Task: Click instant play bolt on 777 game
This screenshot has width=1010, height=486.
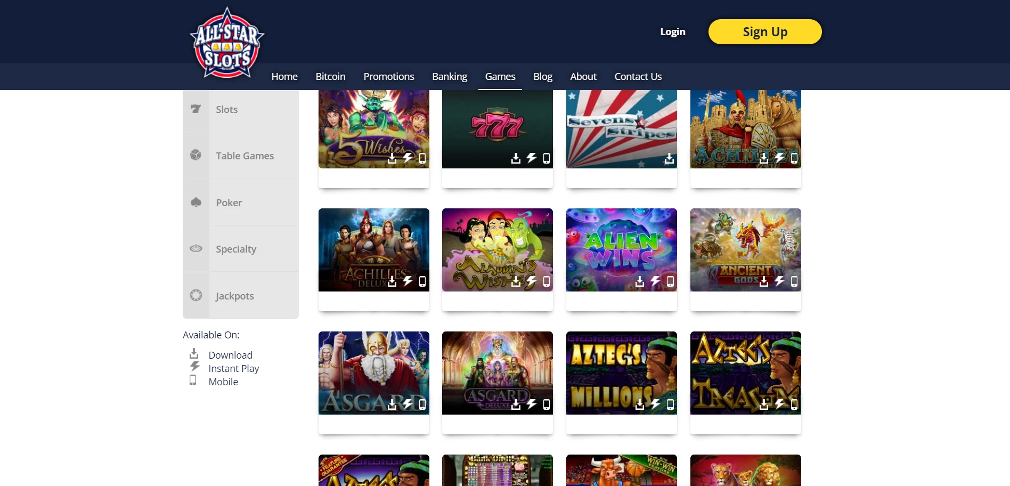Action: tap(531, 158)
